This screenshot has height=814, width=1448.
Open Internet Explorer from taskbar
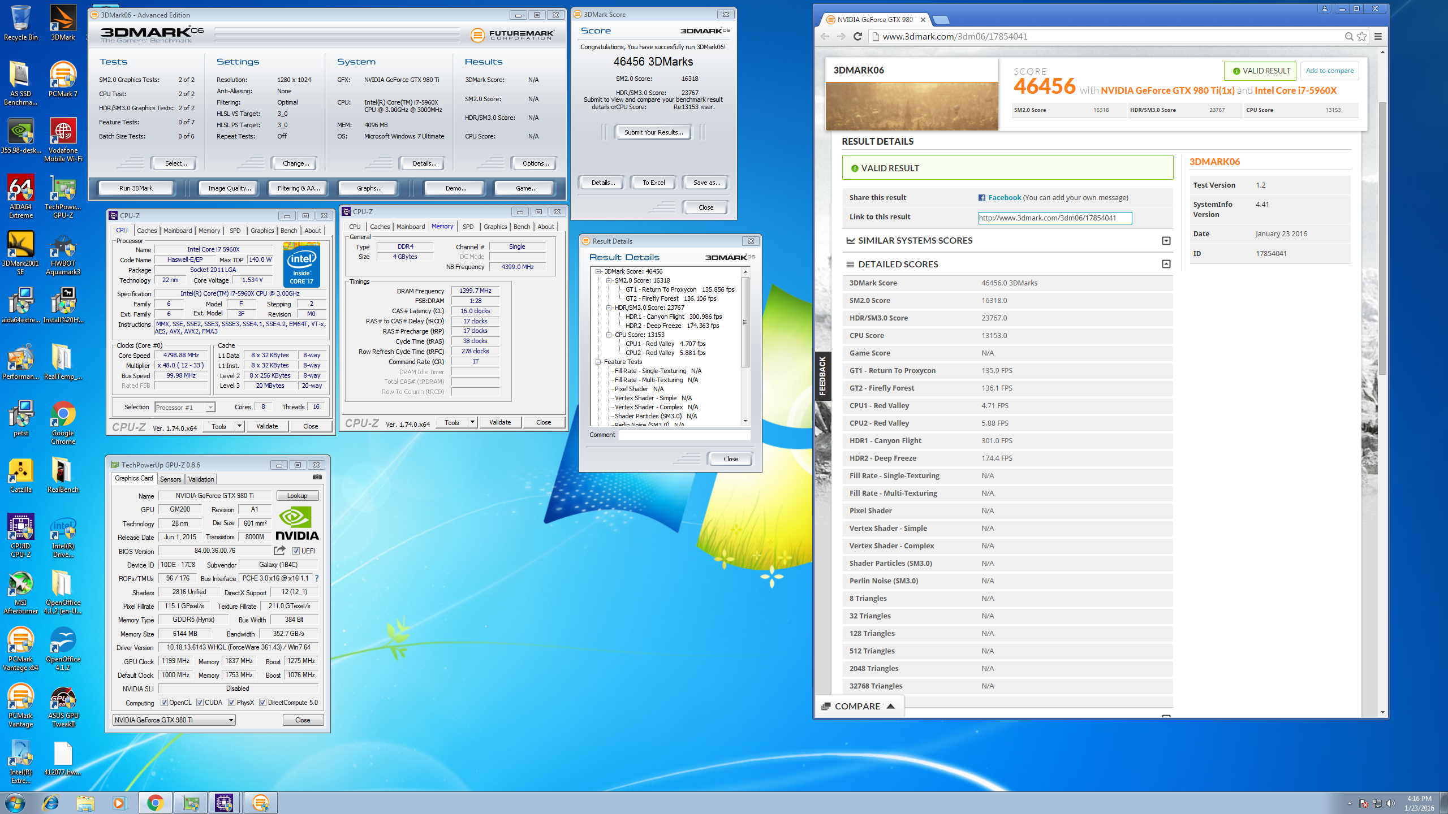pos(51,803)
